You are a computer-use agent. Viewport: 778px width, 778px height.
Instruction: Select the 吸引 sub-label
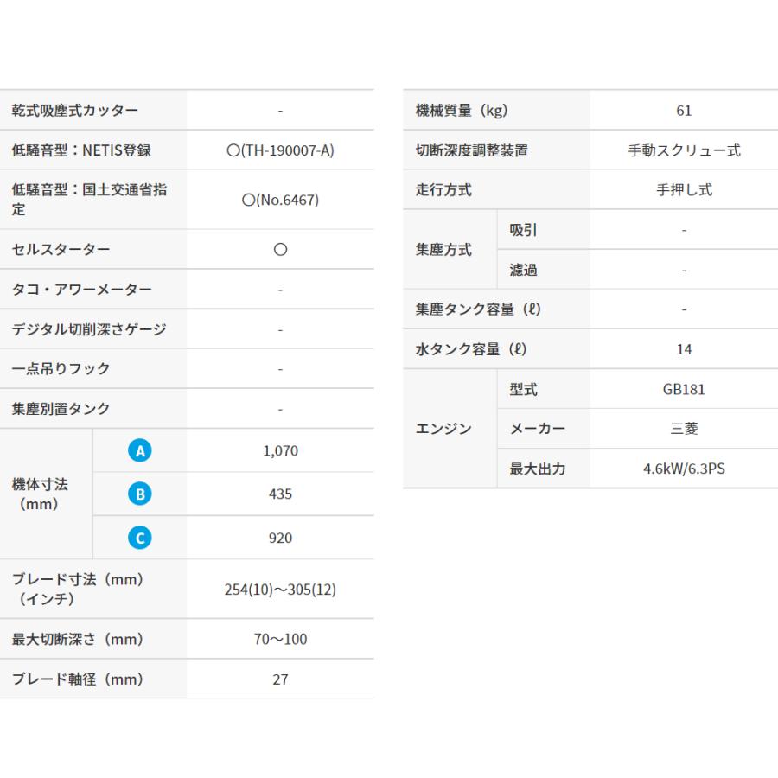[523, 230]
